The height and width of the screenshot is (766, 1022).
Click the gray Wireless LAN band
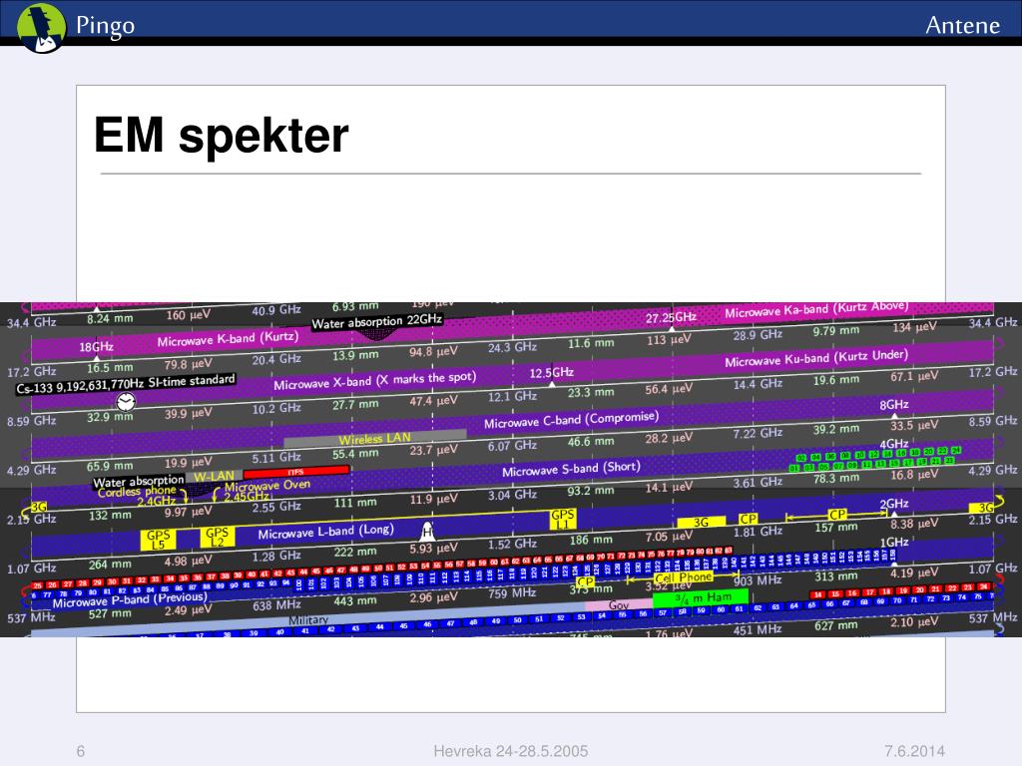point(375,439)
